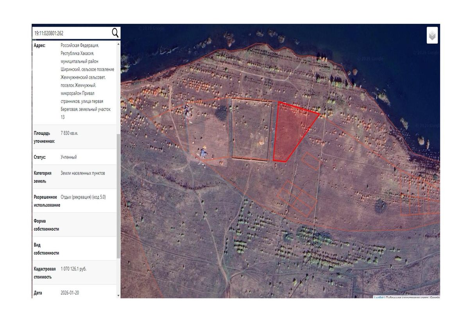
Task: Click the Дата row showing 2026-01-20
Action: [74, 293]
